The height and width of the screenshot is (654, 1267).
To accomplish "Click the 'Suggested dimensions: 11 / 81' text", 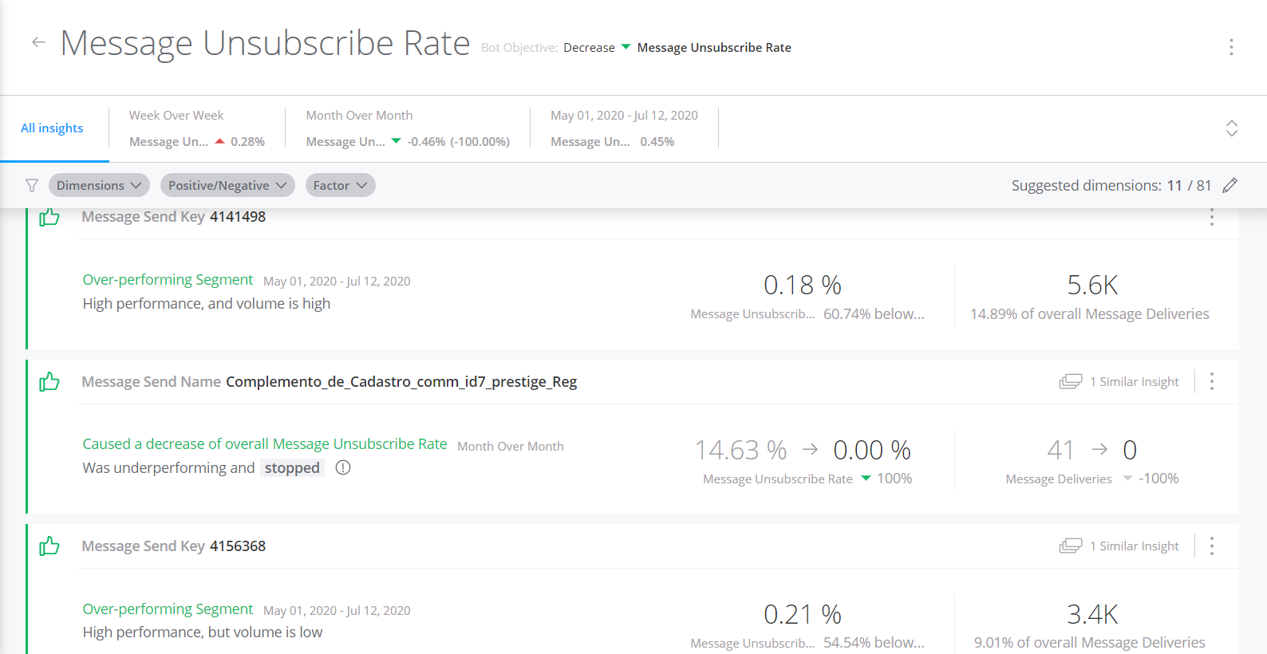I will [1111, 186].
